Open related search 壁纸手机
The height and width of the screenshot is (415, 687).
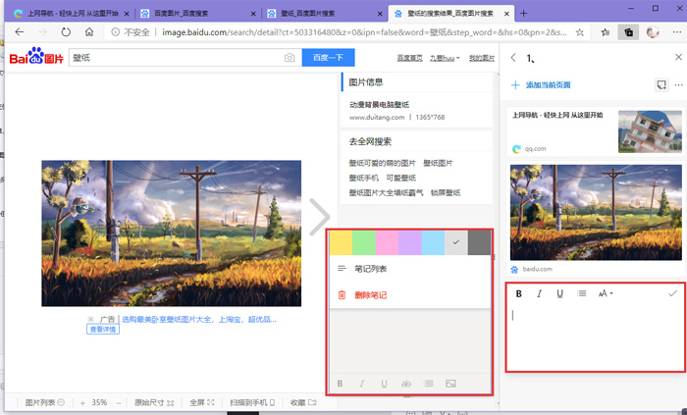[364, 178]
